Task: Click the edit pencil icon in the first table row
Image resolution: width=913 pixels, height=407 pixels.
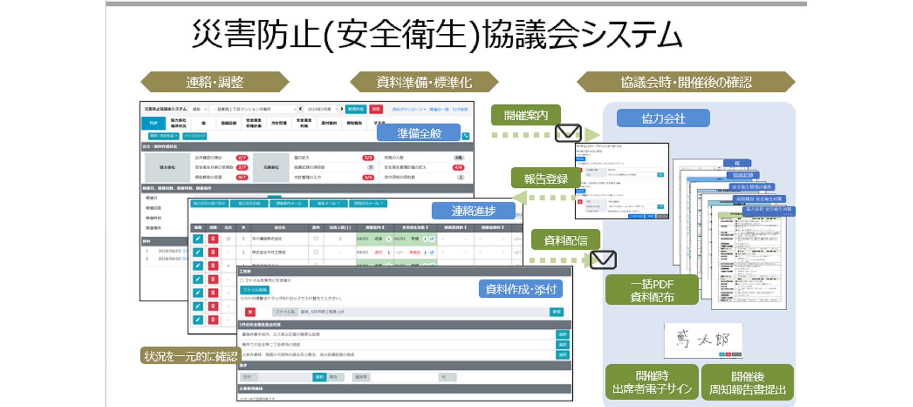Action: click(198, 239)
